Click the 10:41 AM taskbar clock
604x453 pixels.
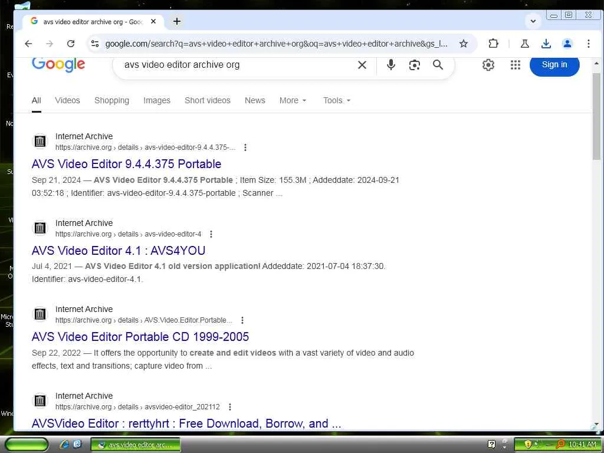pyautogui.click(x=582, y=444)
